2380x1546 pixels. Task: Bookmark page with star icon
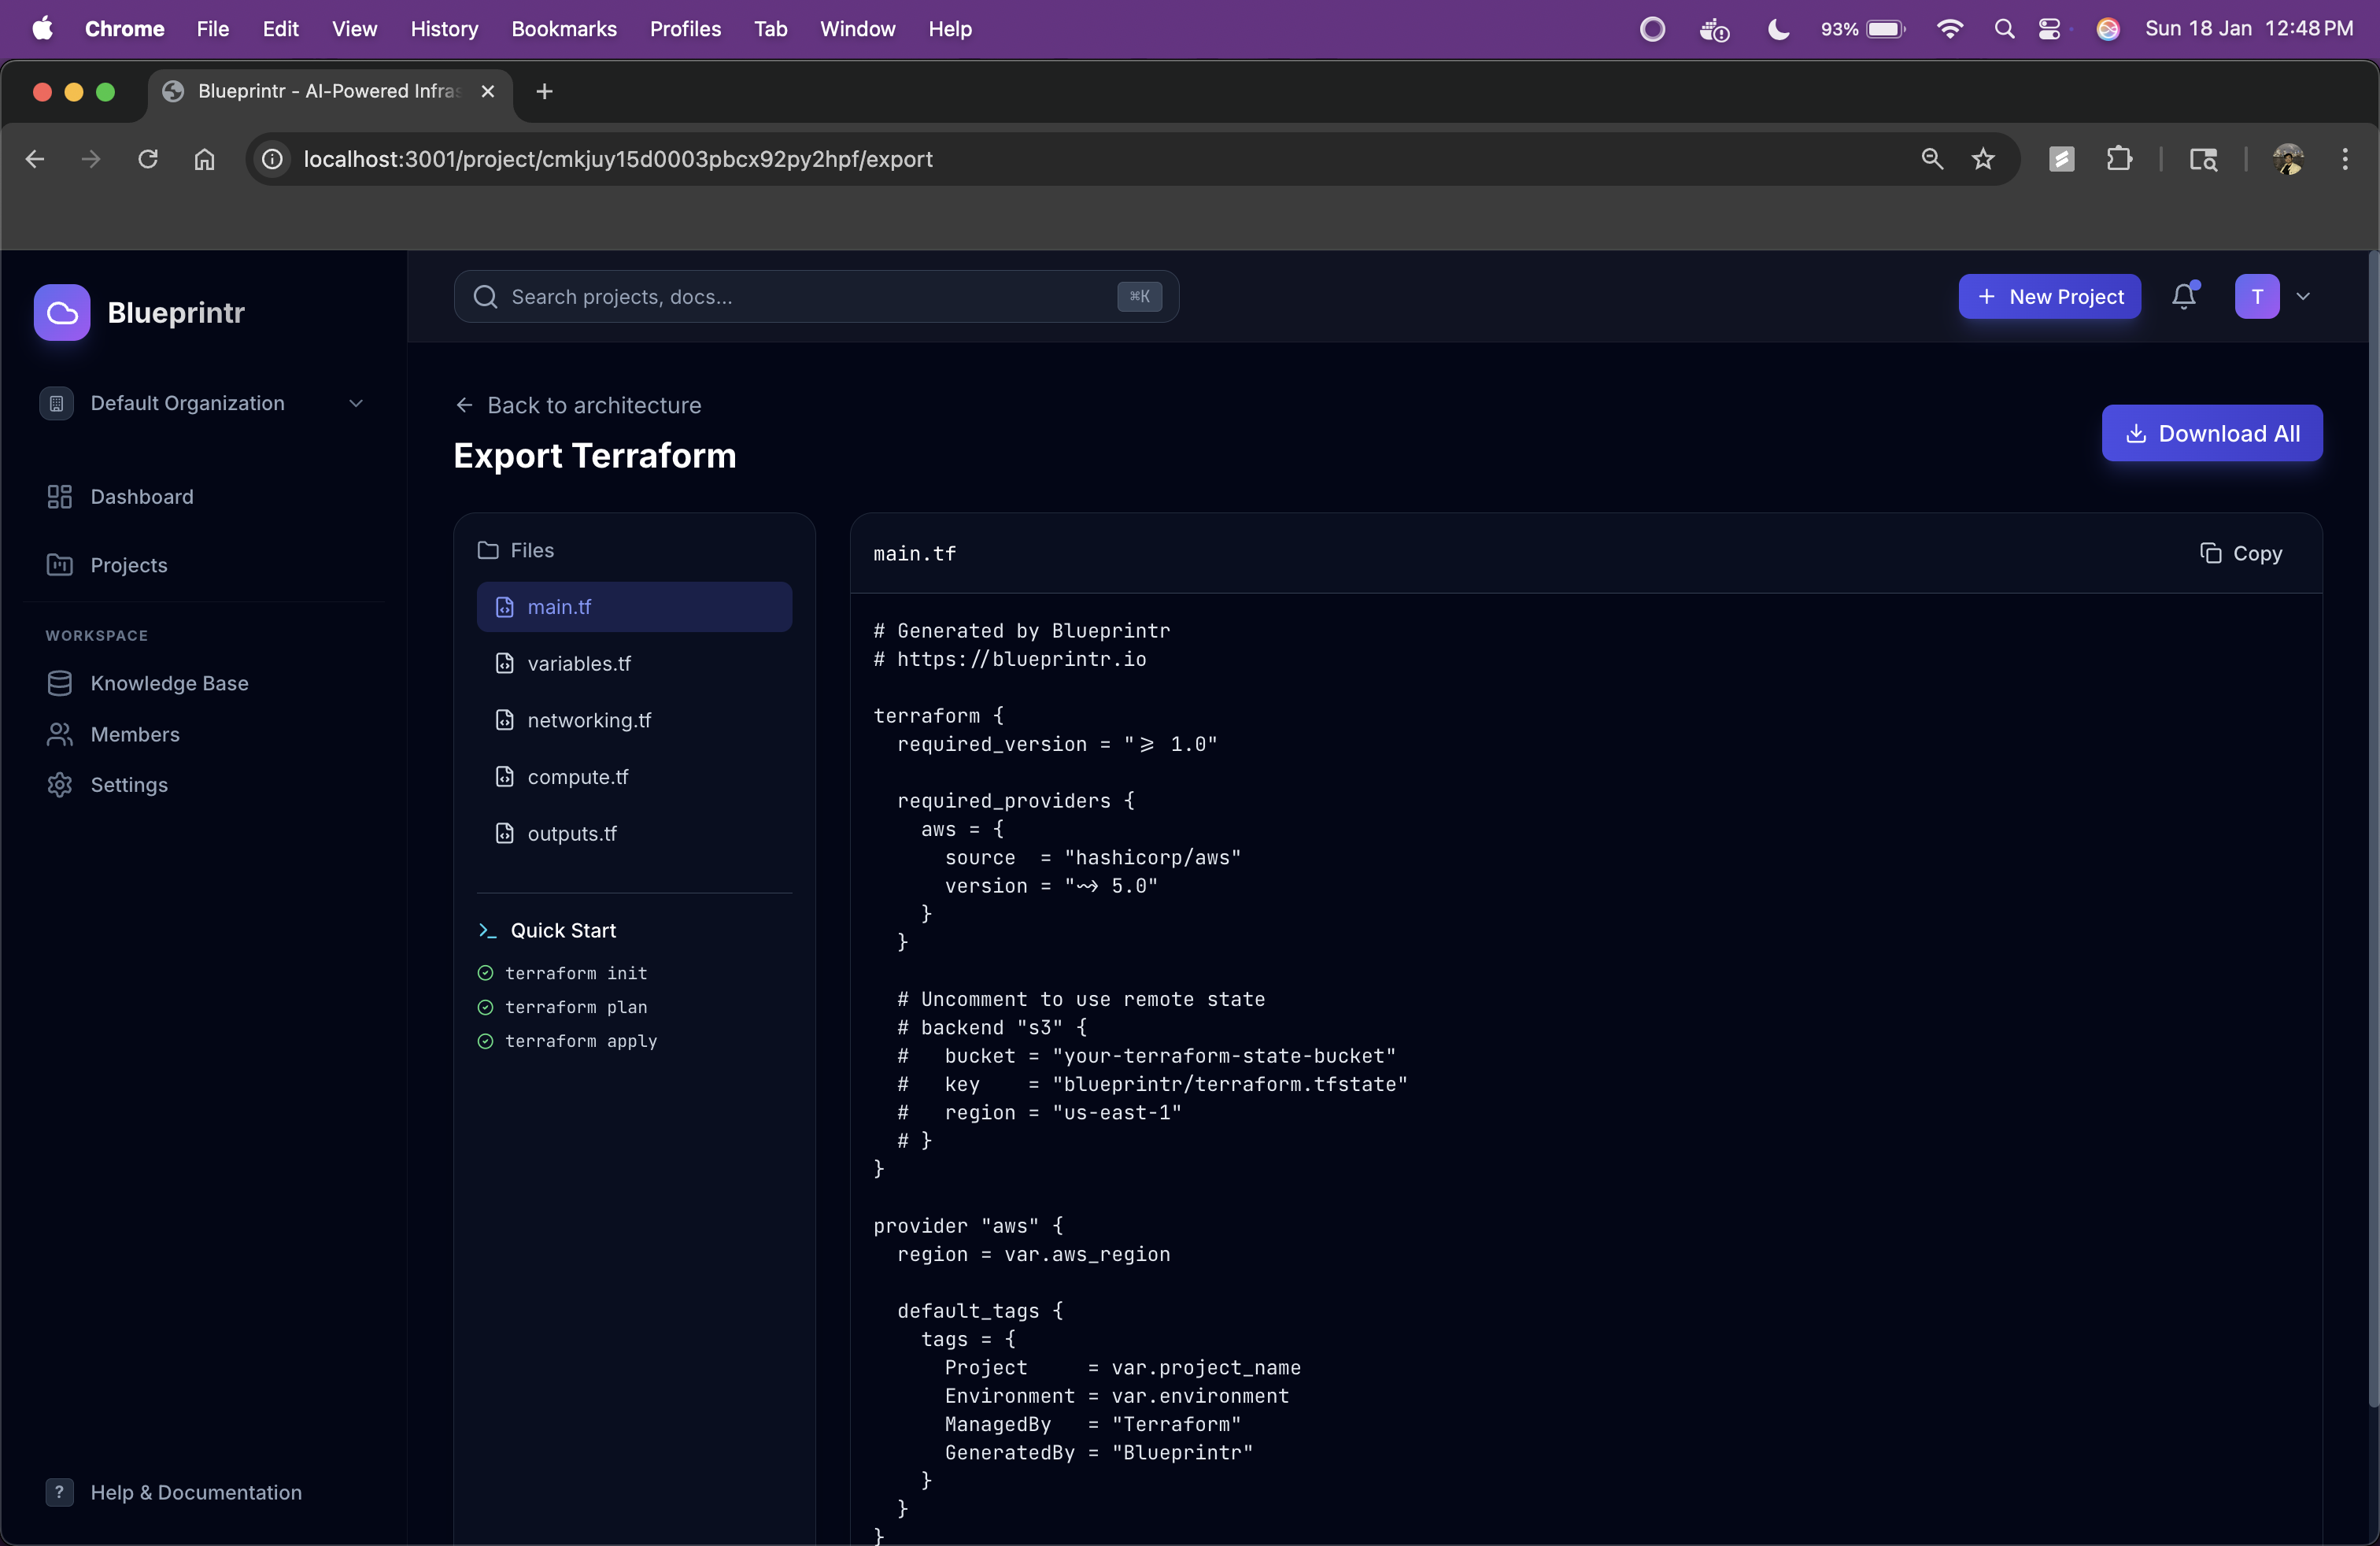pyautogui.click(x=1983, y=159)
